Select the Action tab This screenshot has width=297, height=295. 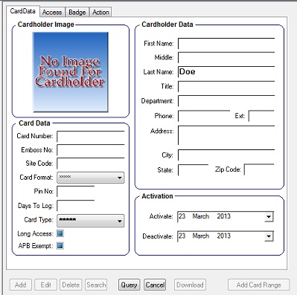pyautogui.click(x=100, y=12)
